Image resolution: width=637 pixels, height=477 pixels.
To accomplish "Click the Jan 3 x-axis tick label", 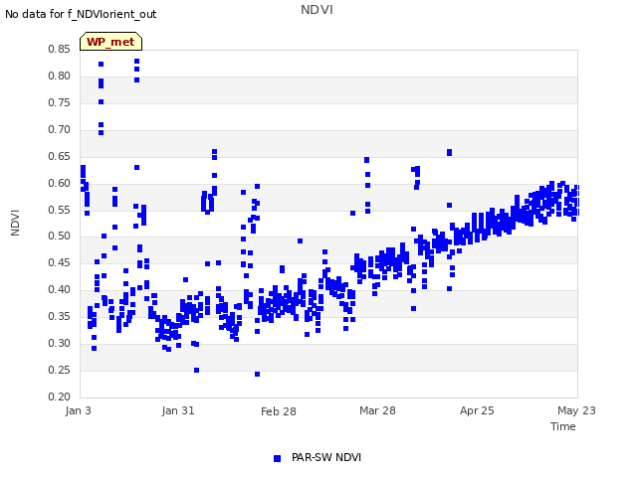I will pos(78,410).
